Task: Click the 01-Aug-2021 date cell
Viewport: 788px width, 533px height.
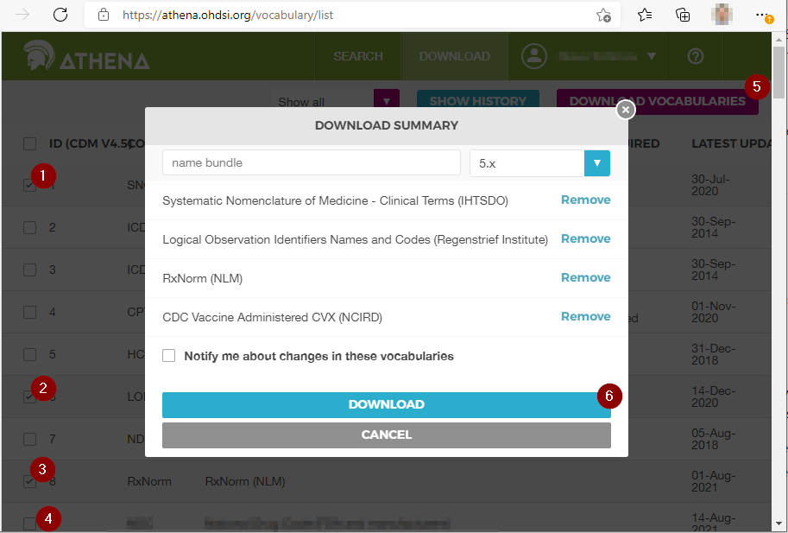Action: (713, 481)
